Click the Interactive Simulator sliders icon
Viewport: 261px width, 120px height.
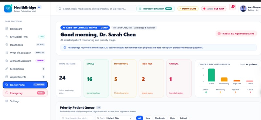coord(140,9)
